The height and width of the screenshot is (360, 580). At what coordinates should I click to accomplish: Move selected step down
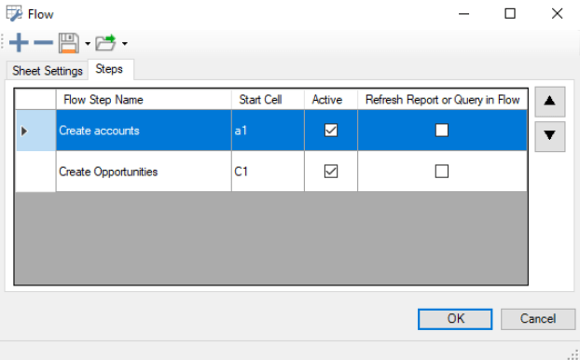point(549,136)
